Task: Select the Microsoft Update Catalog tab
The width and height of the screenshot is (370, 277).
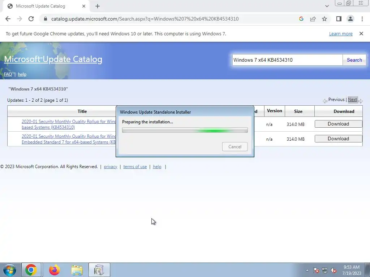Action: [45, 6]
